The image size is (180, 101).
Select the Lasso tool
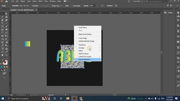coord(6,17)
